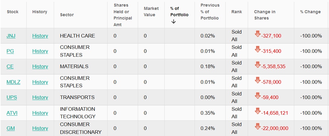Image resolution: width=329 pixels, height=136 pixels.
Task: View History for the GM row
Action: tap(40, 128)
